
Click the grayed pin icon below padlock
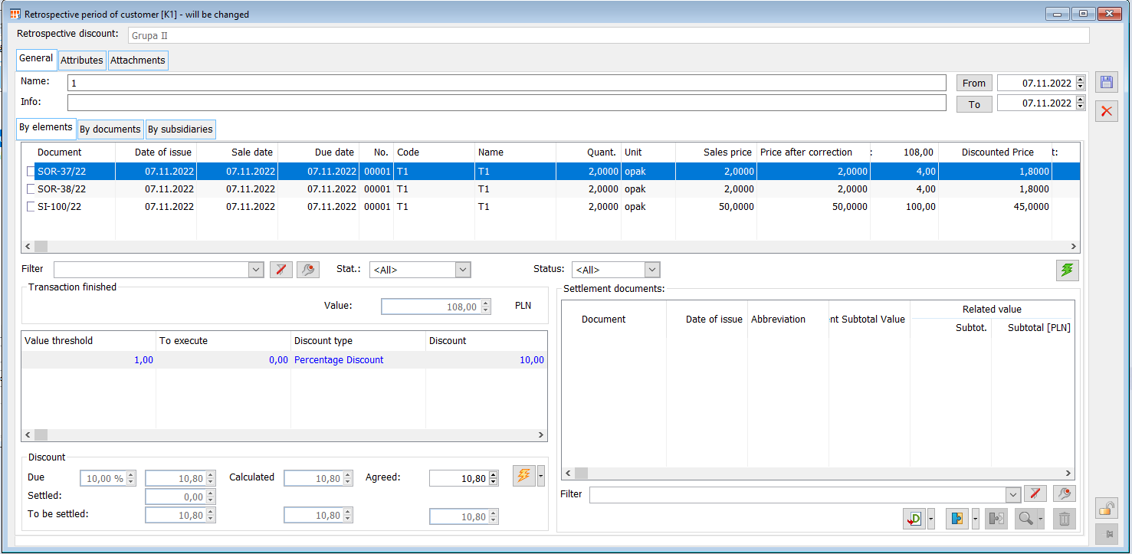click(x=1107, y=534)
